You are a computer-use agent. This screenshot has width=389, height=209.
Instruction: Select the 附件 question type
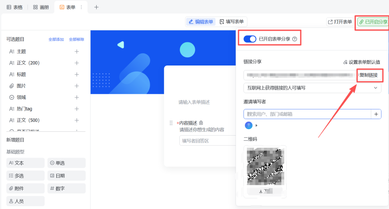click(25, 188)
